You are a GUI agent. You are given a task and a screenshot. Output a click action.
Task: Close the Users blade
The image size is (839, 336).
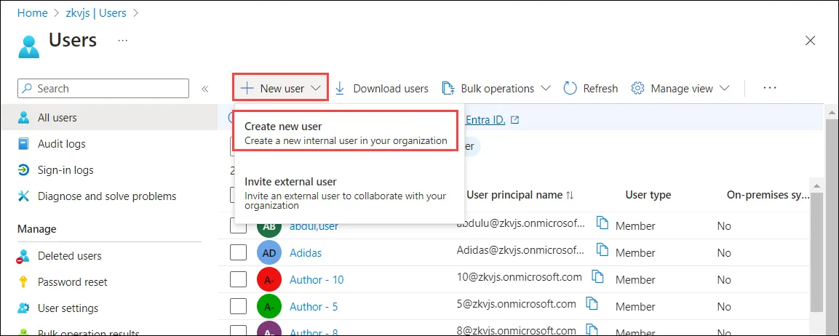point(811,41)
